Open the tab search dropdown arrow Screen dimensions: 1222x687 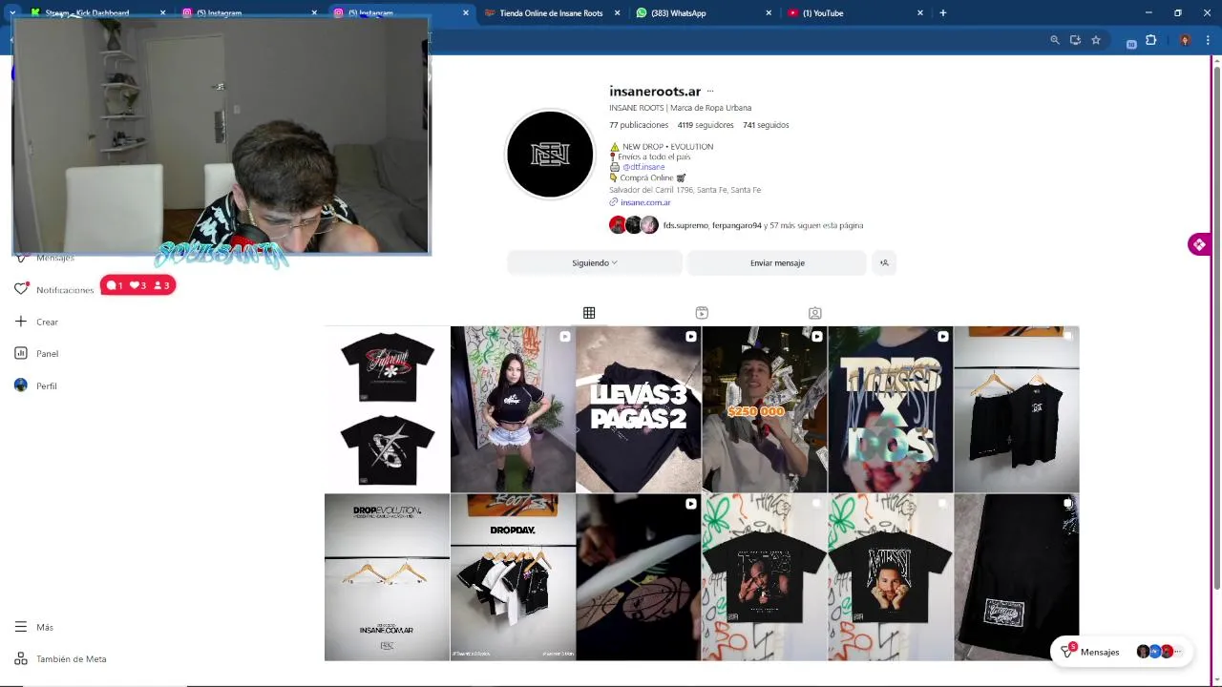12,13
